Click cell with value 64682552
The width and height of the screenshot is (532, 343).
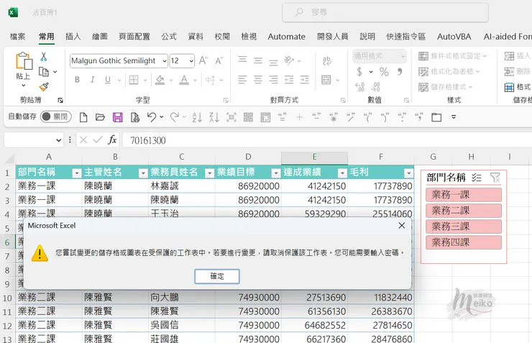point(314,325)
